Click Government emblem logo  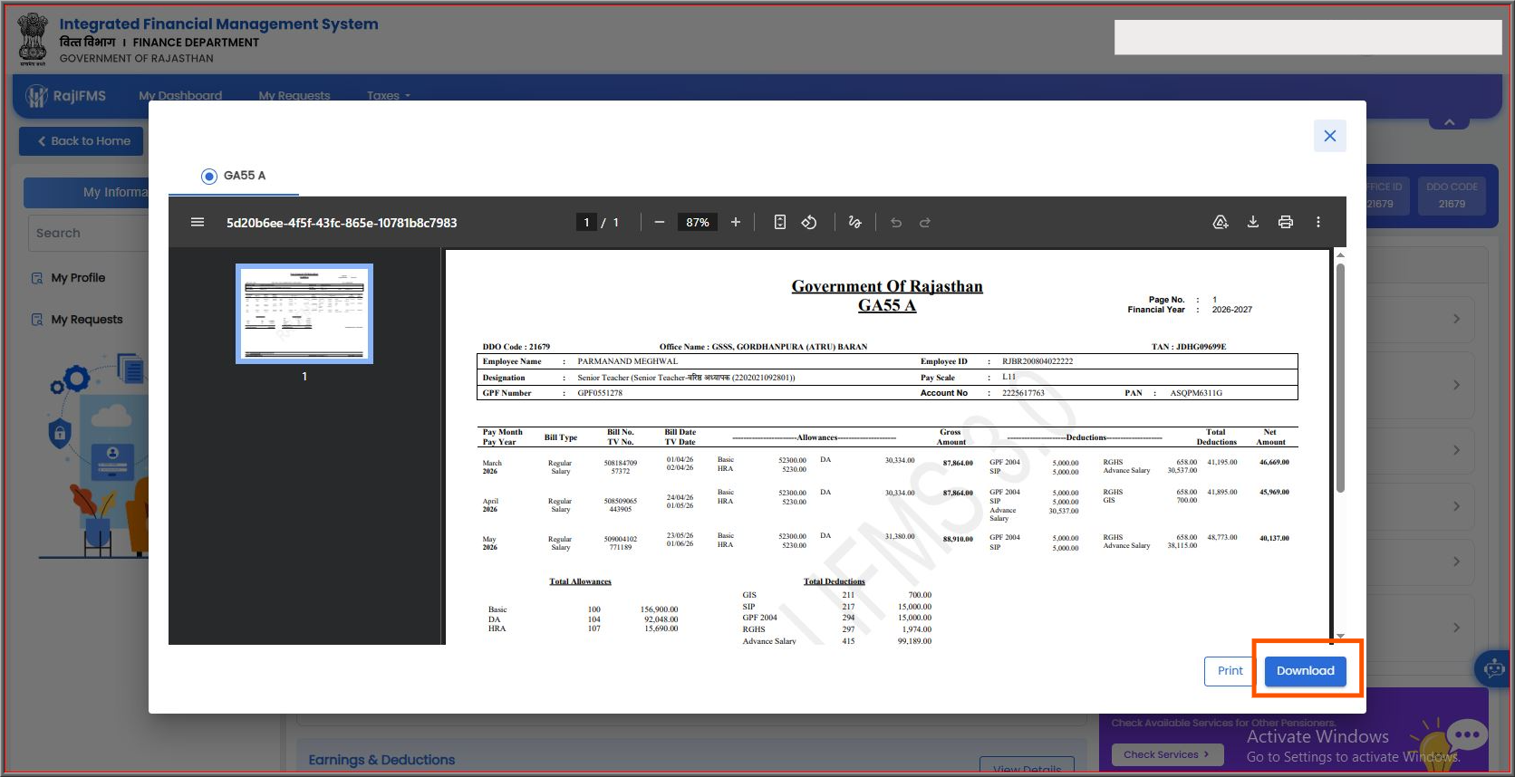34,39
